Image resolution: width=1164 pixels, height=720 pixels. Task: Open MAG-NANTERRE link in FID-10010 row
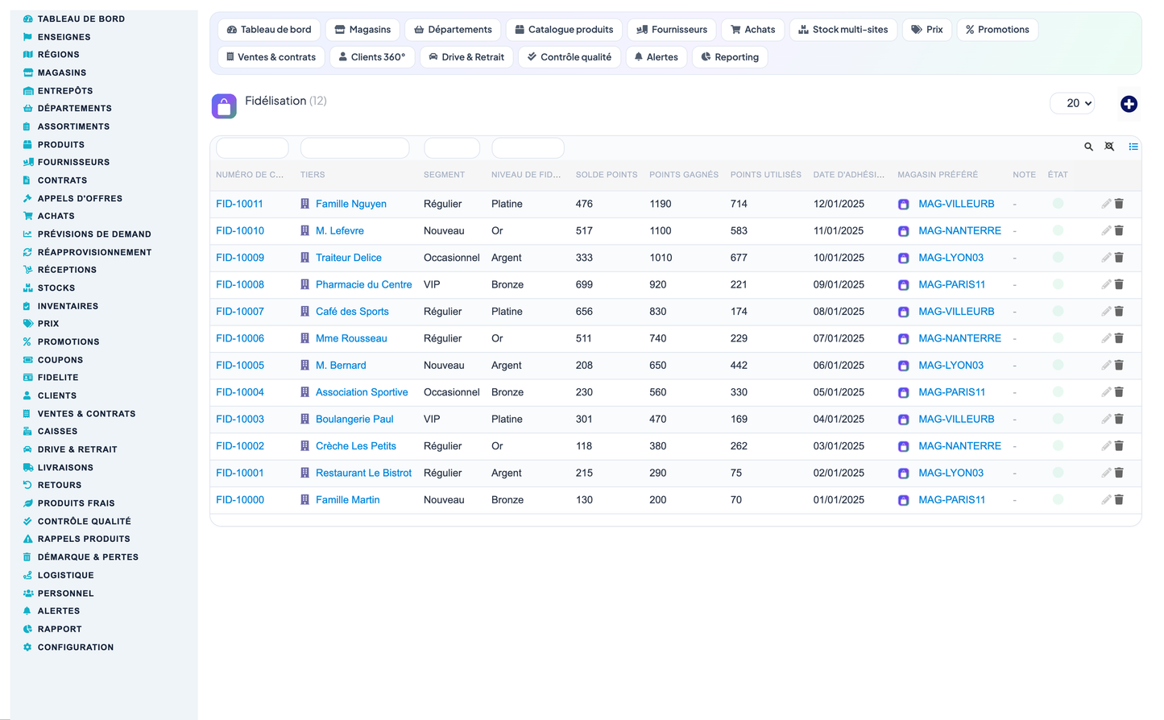(960, 230)
